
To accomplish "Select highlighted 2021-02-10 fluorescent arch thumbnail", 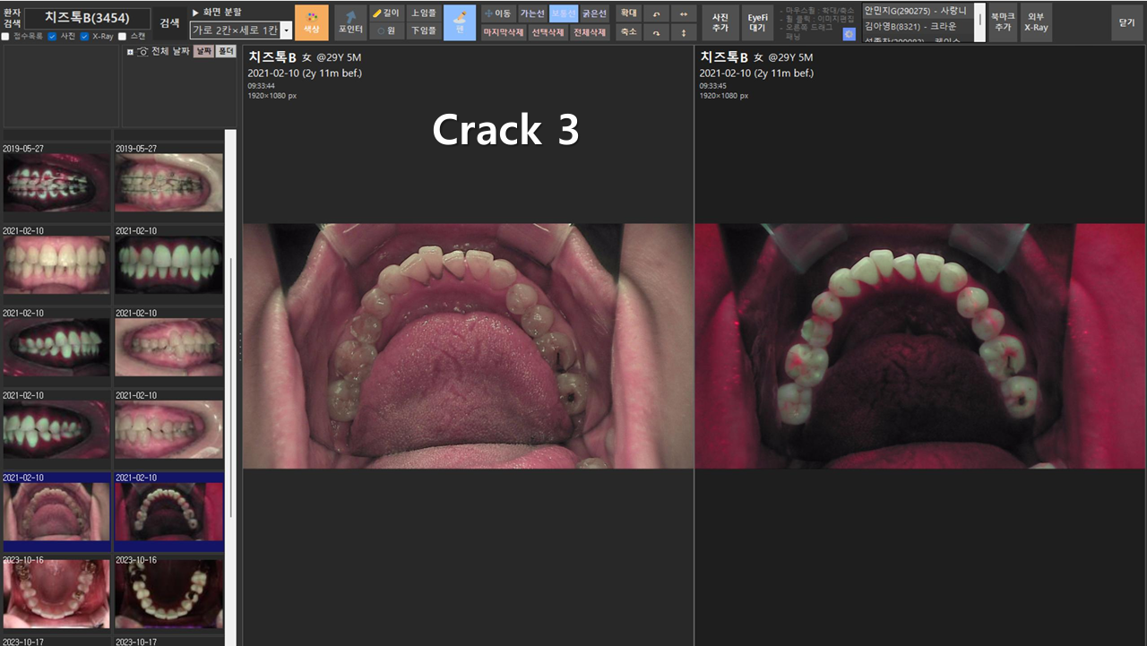I will 168,512.
